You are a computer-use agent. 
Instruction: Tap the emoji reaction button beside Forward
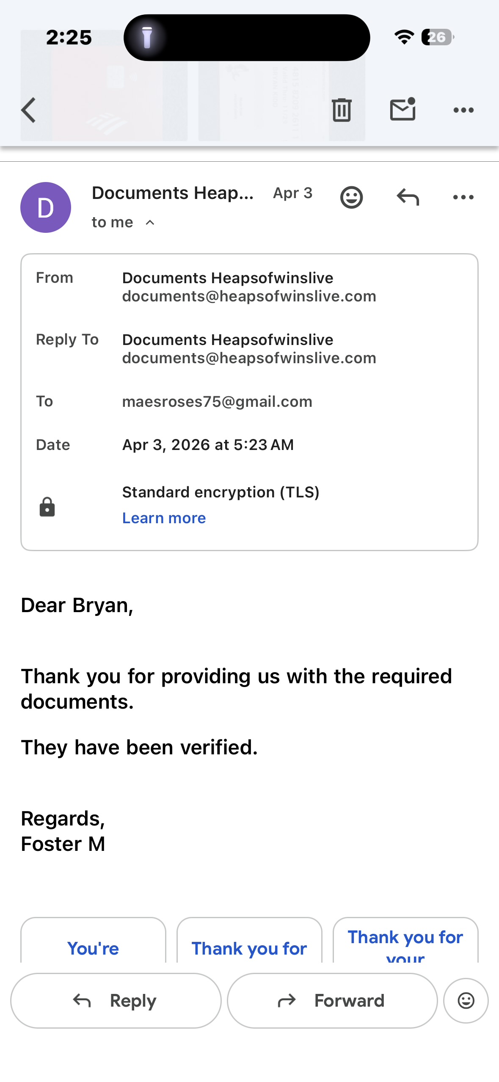click(x=466, y=1001)
